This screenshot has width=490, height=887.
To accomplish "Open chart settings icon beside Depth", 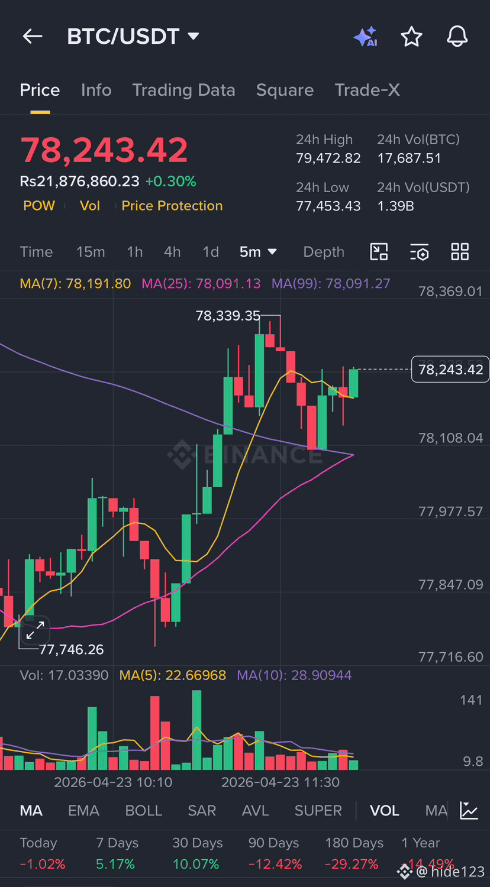I will point(419,252).
